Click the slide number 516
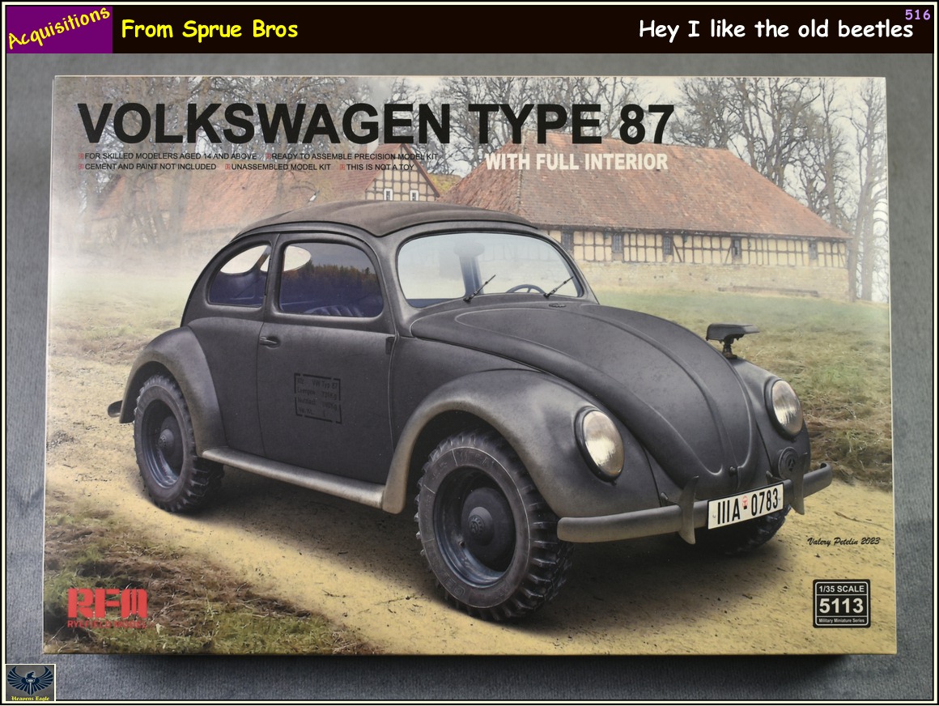This screenshot has width=939, height=706. 917,15
